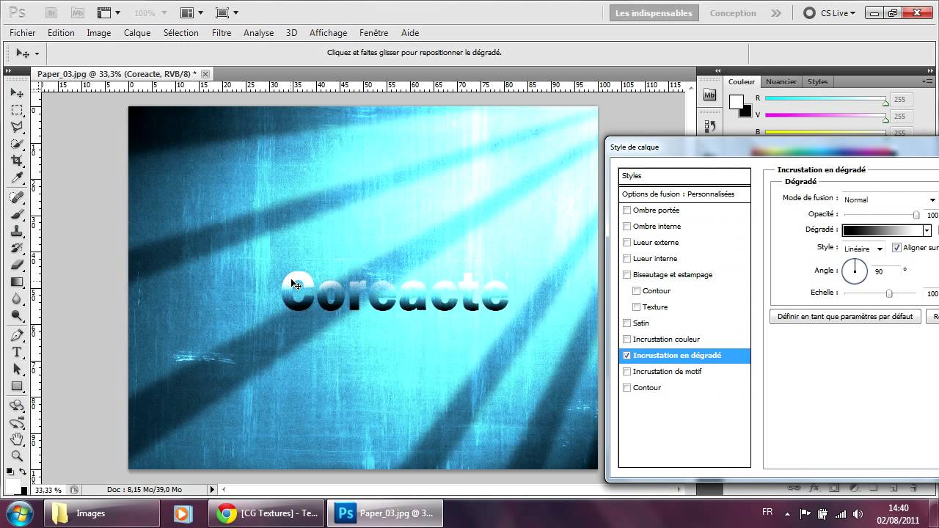Viewport: 939px width, 528px height.
Task: Select the Eyedropper tool
Action: tap(17, 177)
